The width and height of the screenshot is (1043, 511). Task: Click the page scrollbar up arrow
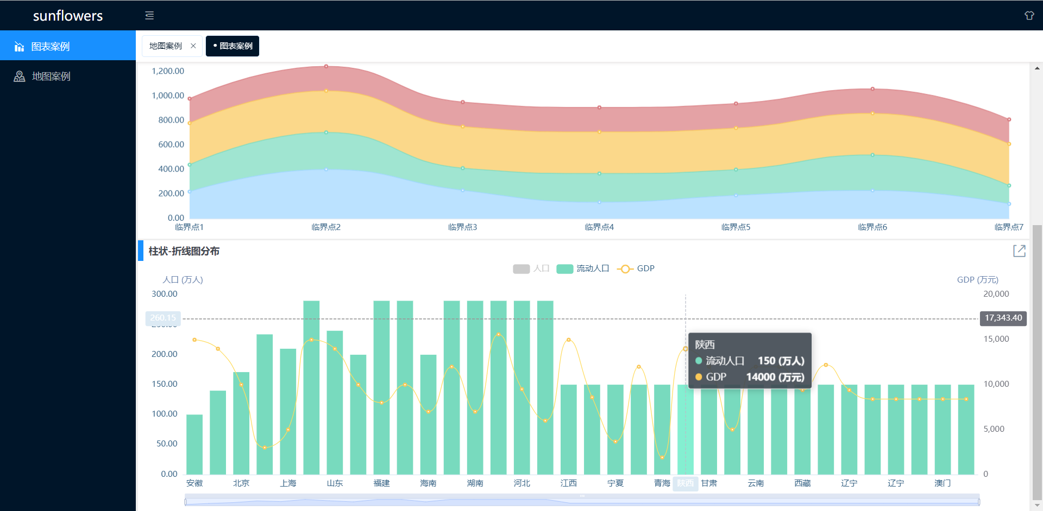point(1037,68)
